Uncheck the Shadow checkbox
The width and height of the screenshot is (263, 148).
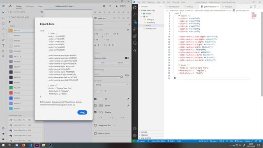point(95,112)
